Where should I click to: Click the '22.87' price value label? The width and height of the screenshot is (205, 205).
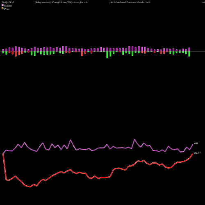(198, 153)
